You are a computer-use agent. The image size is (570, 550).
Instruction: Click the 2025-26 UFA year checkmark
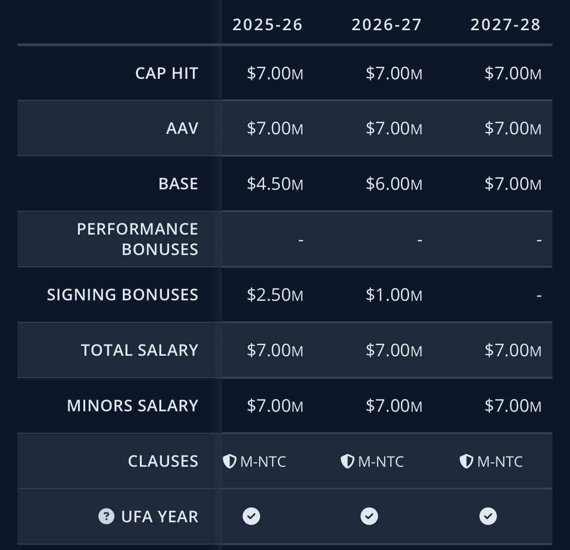pos(251,516)
